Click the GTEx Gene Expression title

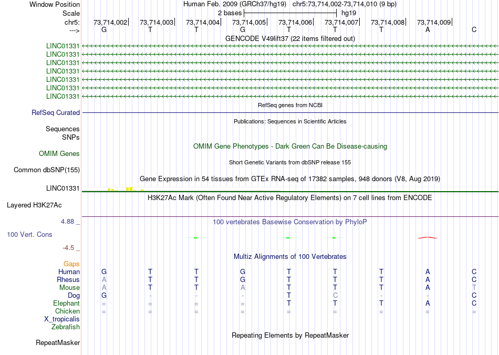pos(290,179)
